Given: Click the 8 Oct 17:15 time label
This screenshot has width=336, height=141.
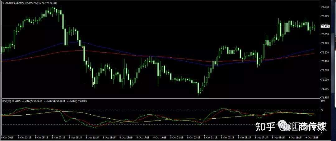Looking at the screenshot, I should [143, 138].
